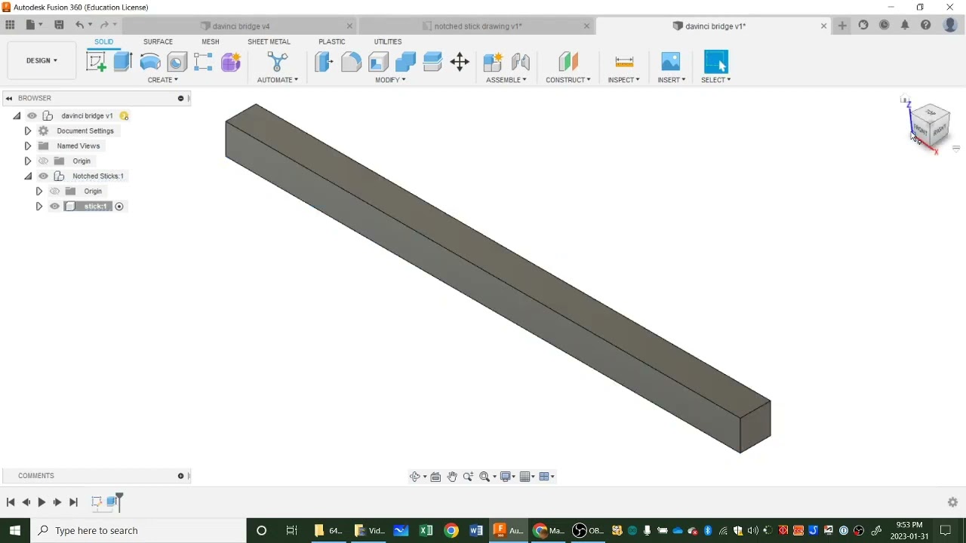The image size is (966, 543).
Task: Select the Revolve tool
Action: (150, 62)
